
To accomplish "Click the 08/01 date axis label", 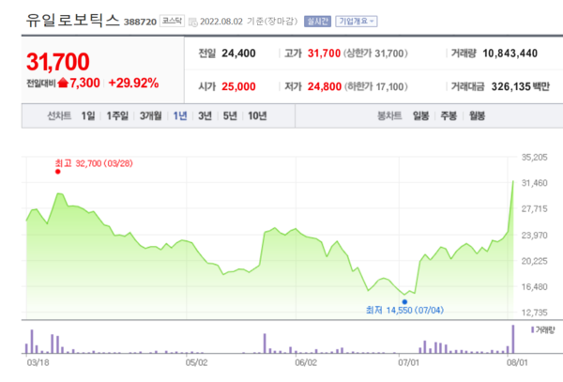I will [517, 362].
